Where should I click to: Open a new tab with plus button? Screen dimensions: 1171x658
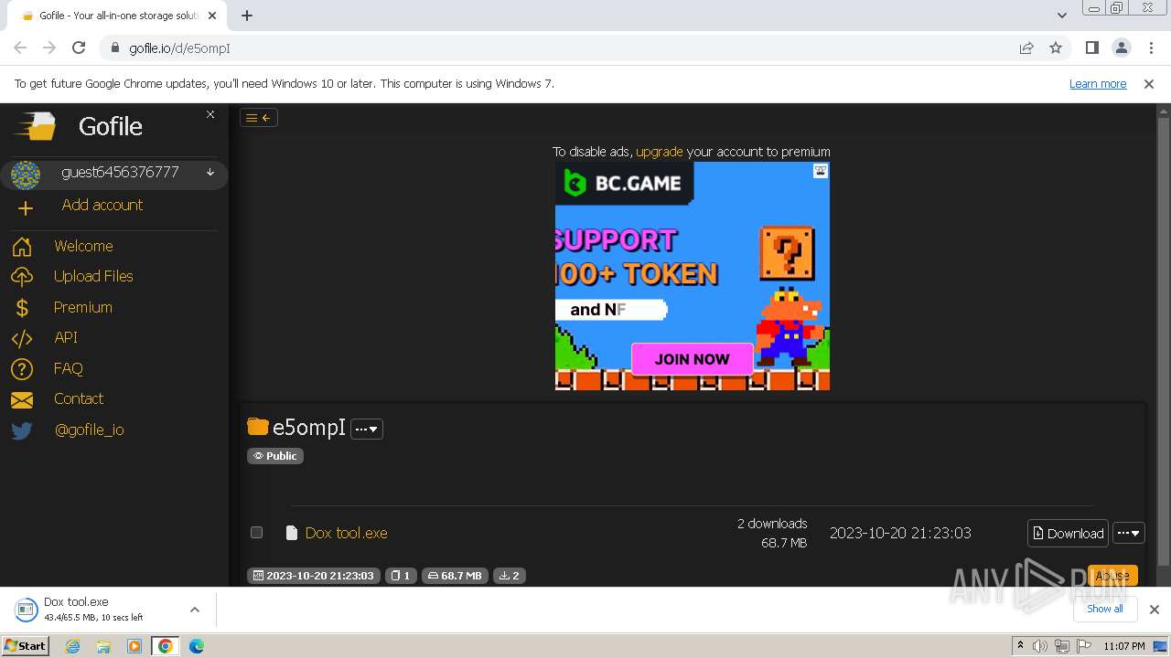(x=247, y=16)
